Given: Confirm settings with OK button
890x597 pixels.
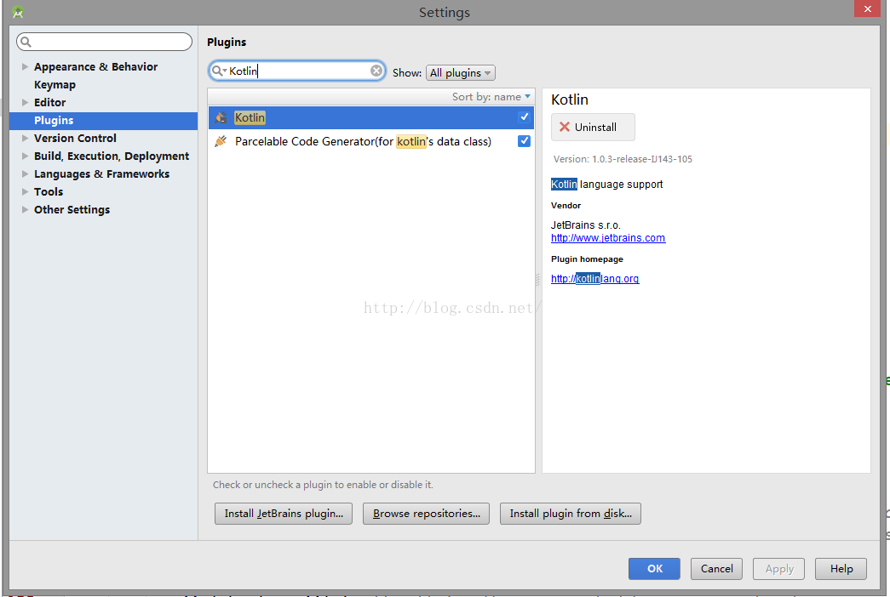Looking at the screenshot, I should coord(654,569).
